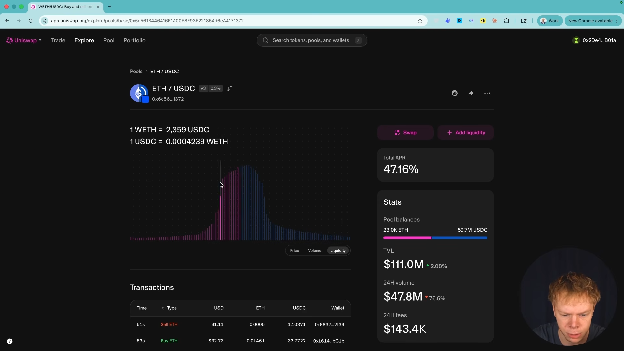Image resolution: width=624 pixels, height=351 pixels.
Task: Focus the search tokens, pools, and wallets field
Action: (312, 40)
